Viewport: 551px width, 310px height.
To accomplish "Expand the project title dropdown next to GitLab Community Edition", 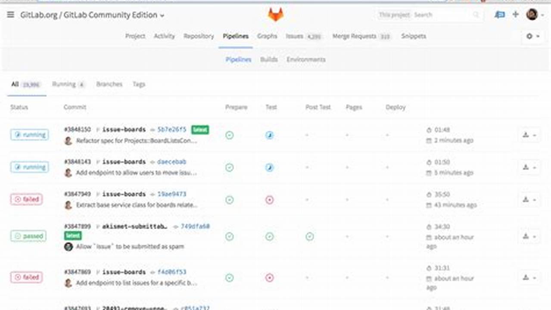I will [162, 15].
